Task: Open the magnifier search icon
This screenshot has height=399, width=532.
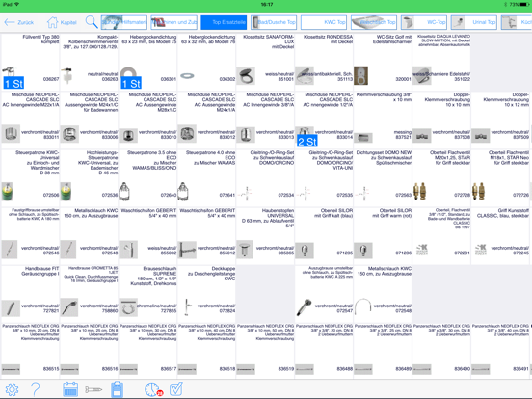Action: pos(92,22)
